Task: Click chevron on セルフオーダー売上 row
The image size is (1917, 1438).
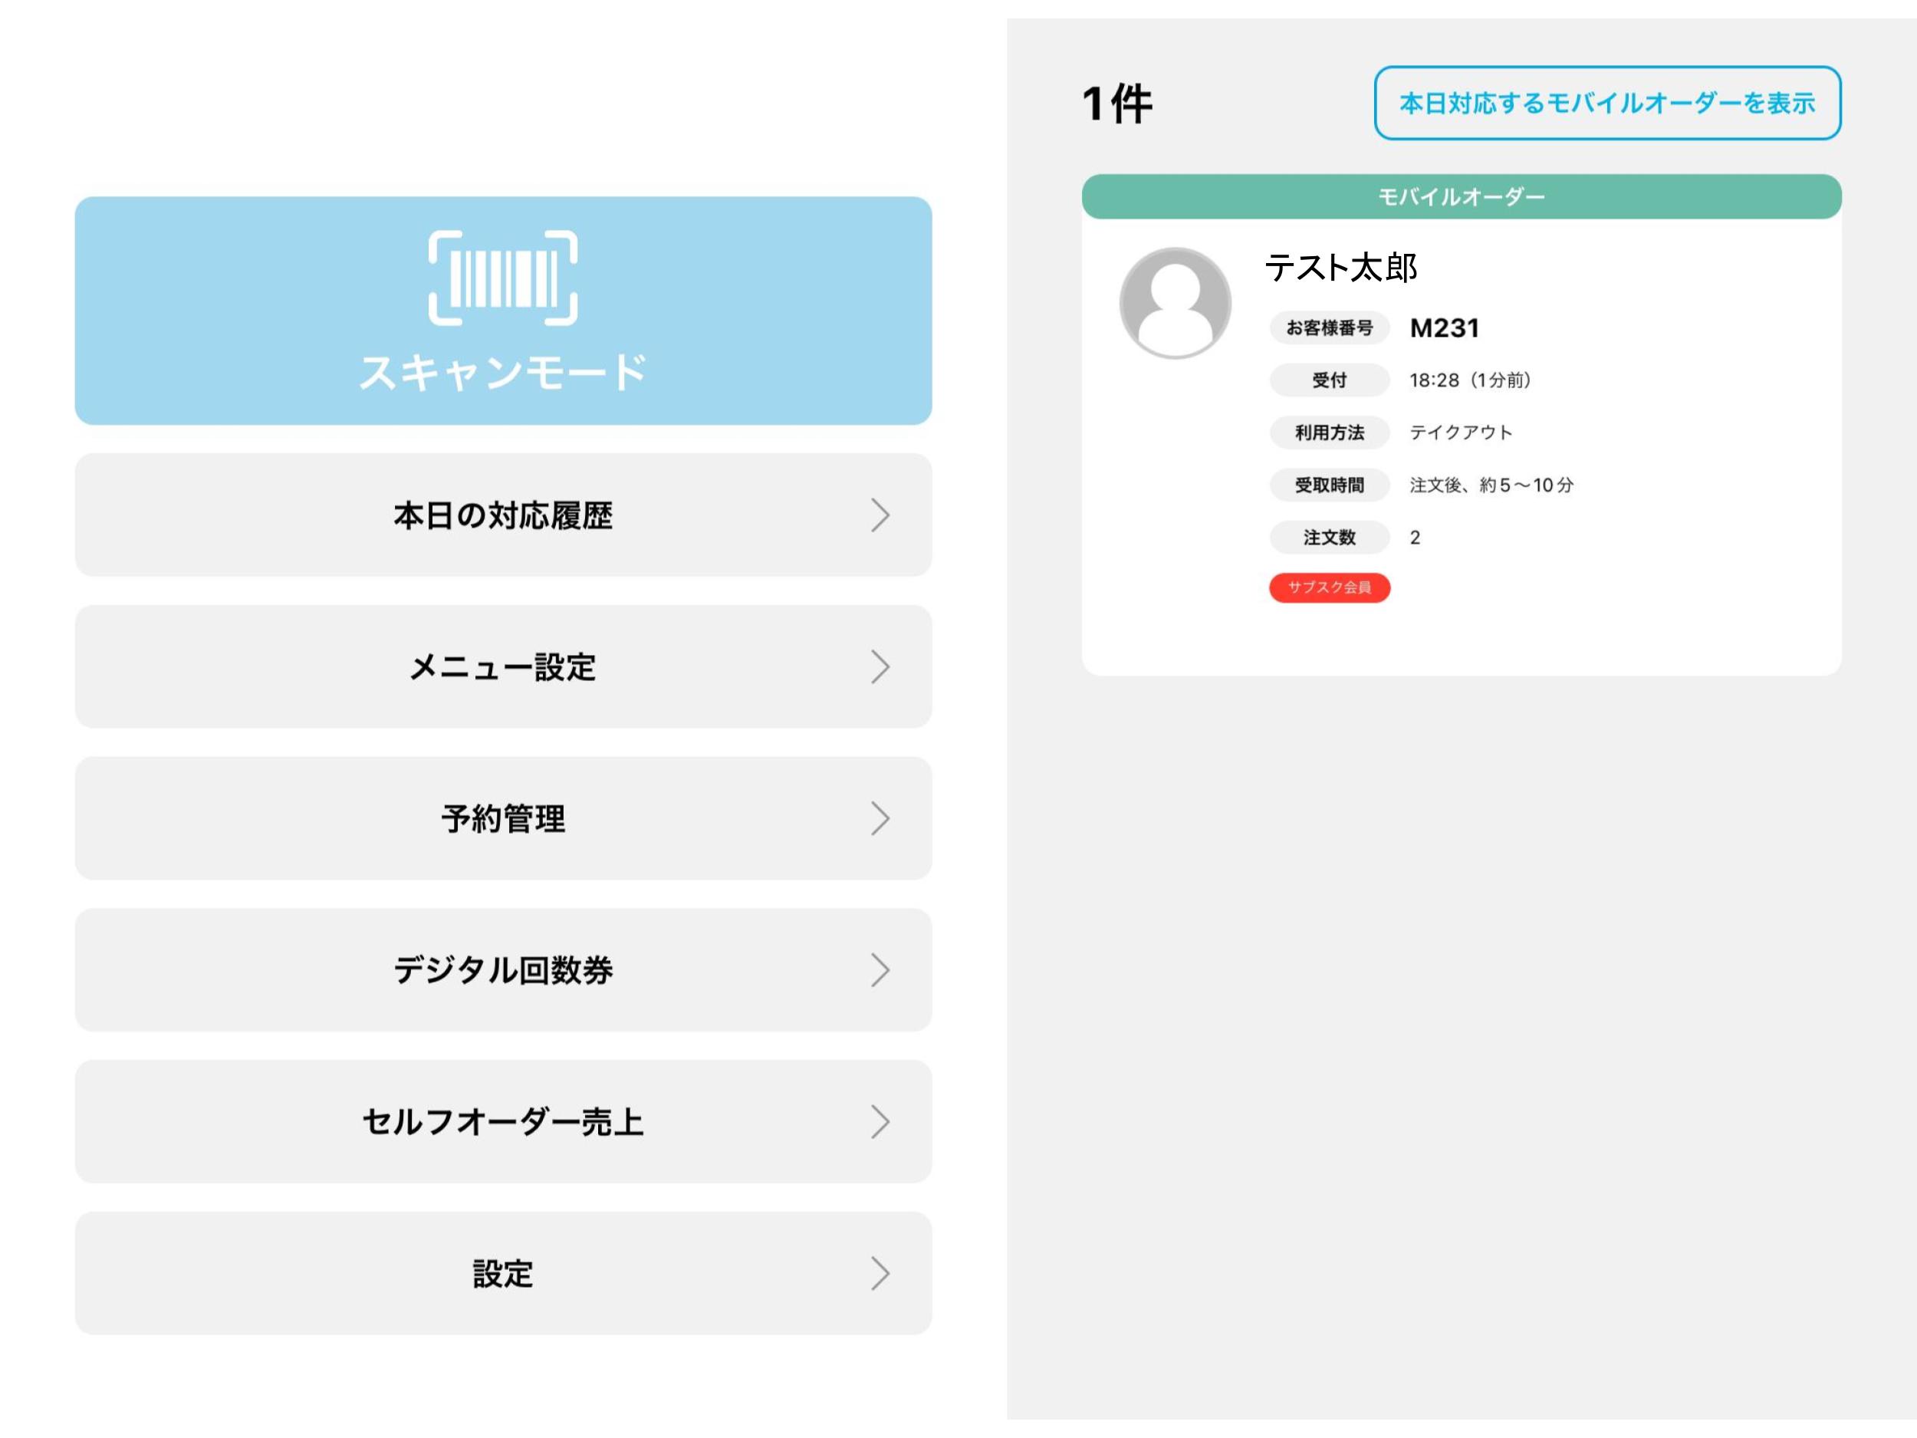Action: (880, 1121)
